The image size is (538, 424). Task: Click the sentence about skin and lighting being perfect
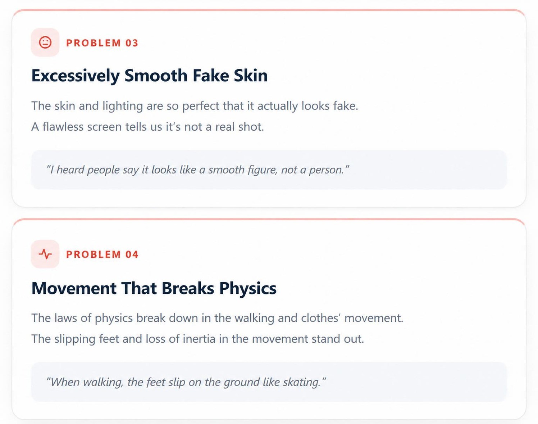[195, 106]
